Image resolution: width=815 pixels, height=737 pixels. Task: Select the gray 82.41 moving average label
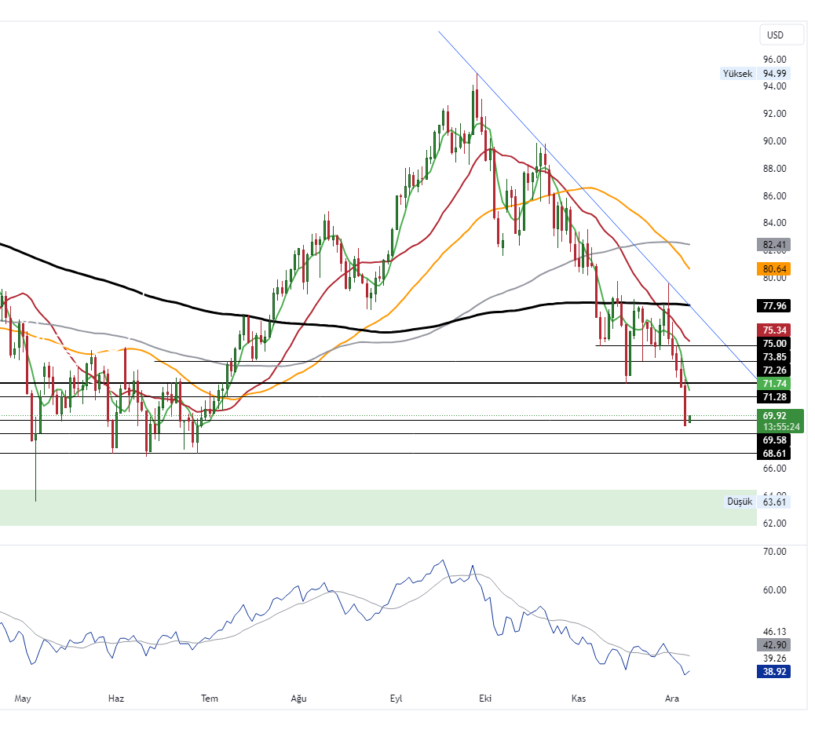[x=773, y=244]
